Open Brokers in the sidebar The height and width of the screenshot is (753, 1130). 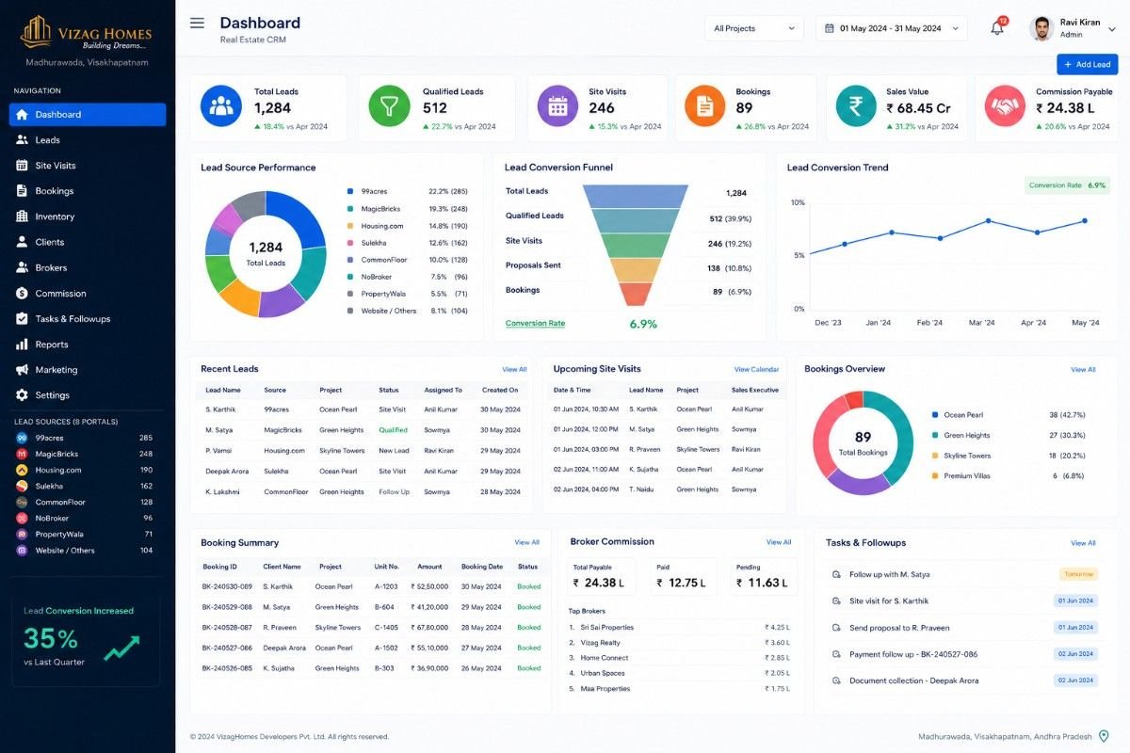pos(88,267)
